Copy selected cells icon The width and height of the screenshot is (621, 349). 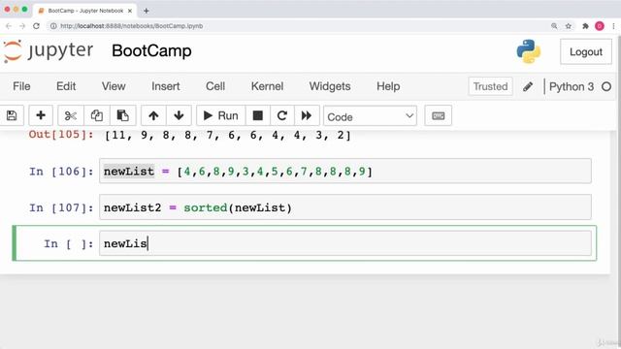pyautogui.click(x=97, y=115)
